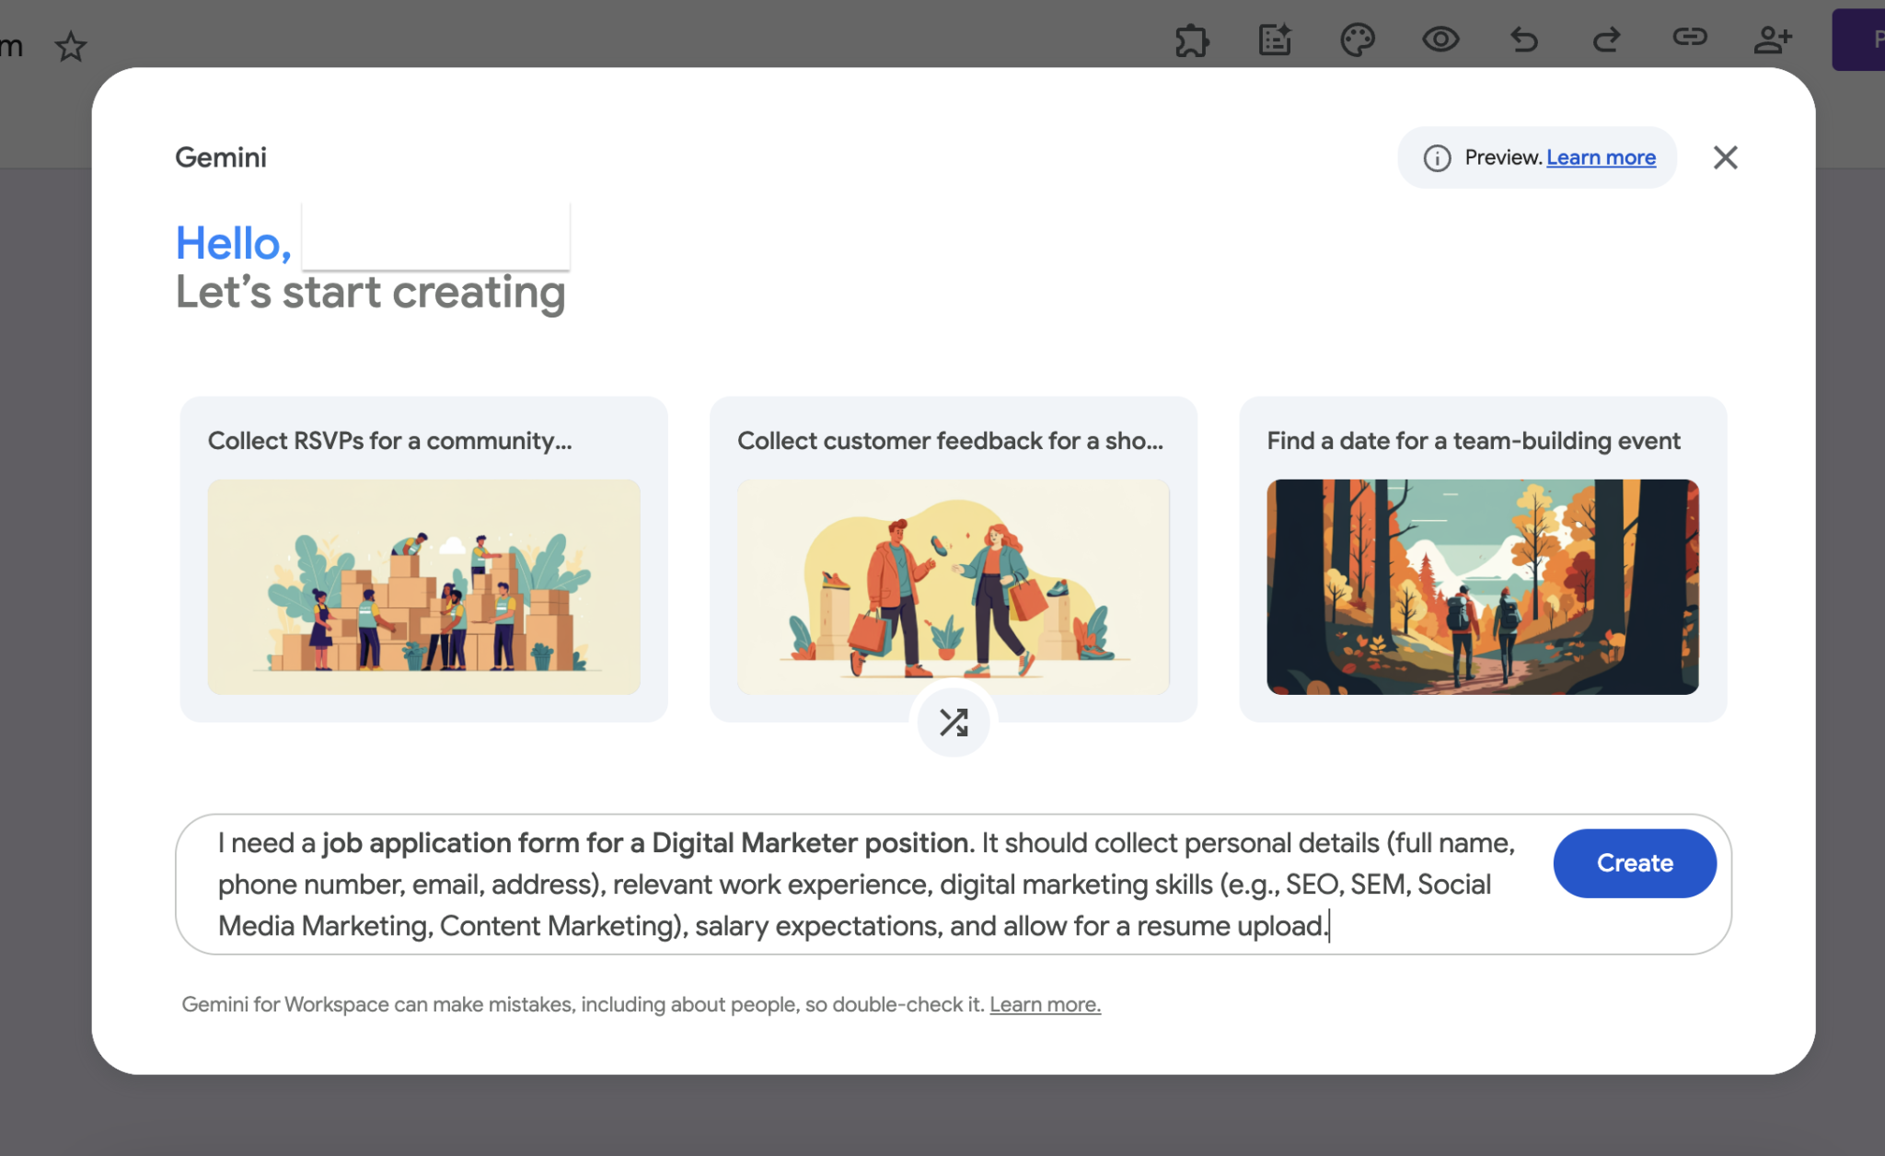The image size is (1885, 1156).
Task: Click the copy link icon
Action: (x=1689, y=37)
